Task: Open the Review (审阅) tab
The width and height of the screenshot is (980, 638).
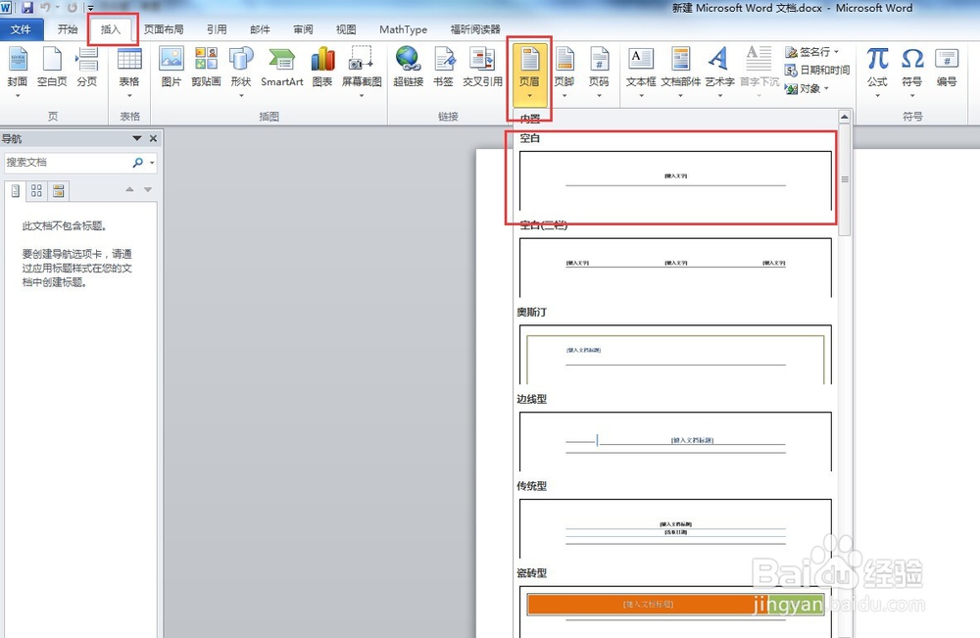Action: pyautogui.click(x=303, y=29)
